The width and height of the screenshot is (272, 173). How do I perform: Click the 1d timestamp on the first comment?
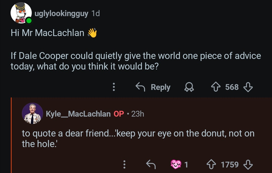96,13
